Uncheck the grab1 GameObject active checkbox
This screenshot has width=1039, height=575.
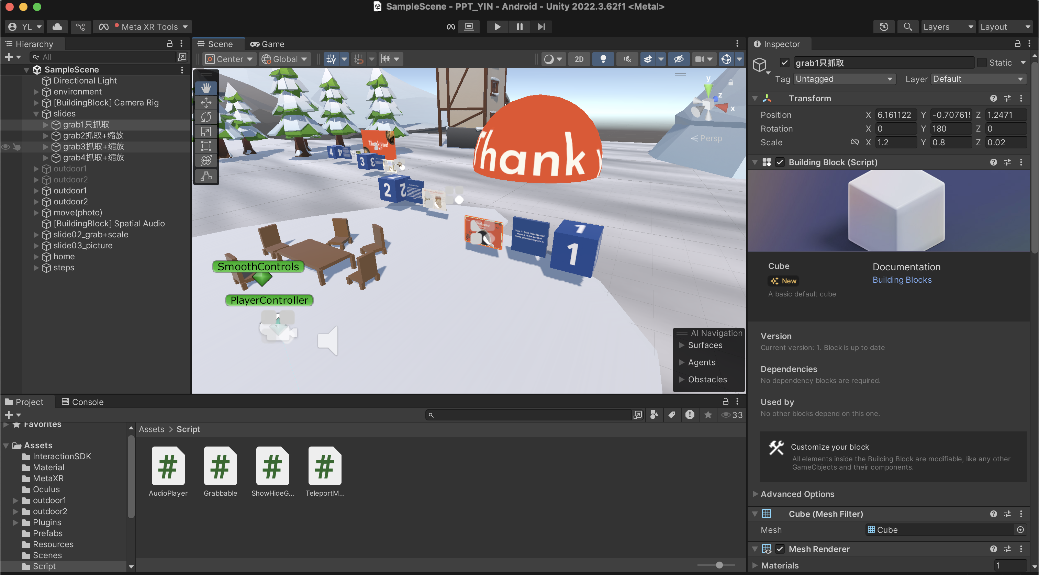click(x=784, y=63)
